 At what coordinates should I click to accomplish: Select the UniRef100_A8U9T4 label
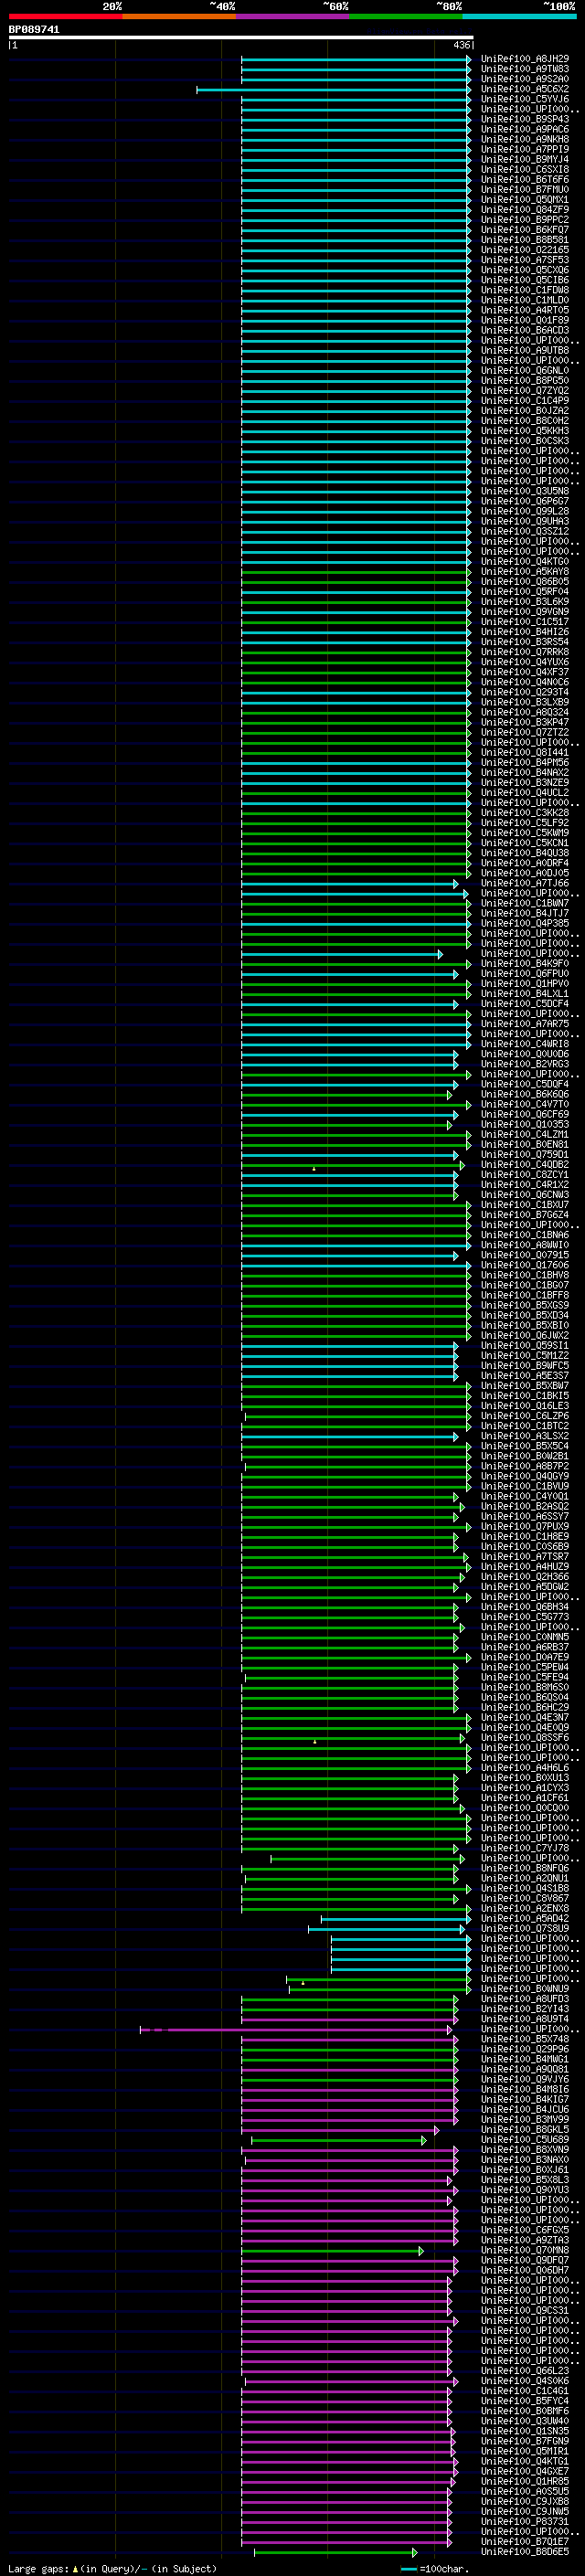(x=525, y=2019)
